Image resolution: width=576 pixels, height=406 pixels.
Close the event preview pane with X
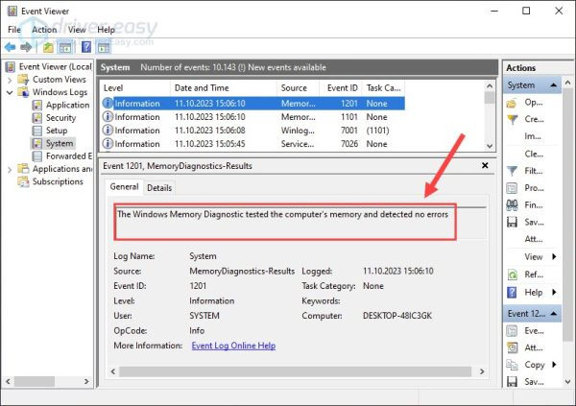(x=487, y=167)
